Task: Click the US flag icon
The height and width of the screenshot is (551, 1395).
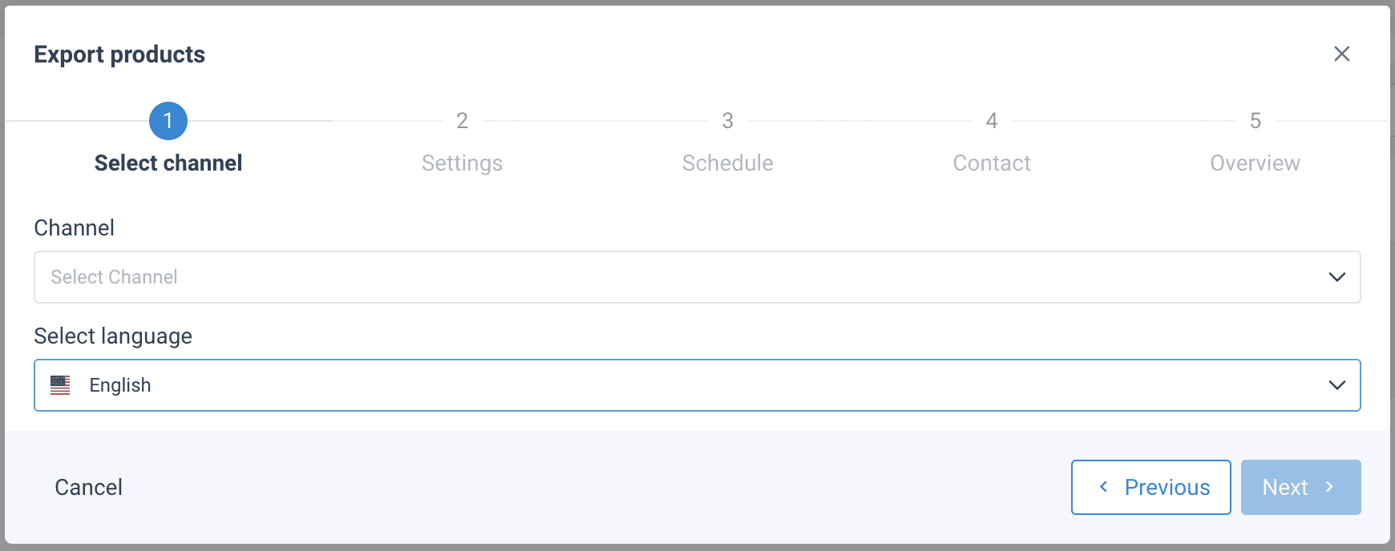Action: tap(60, 385)
